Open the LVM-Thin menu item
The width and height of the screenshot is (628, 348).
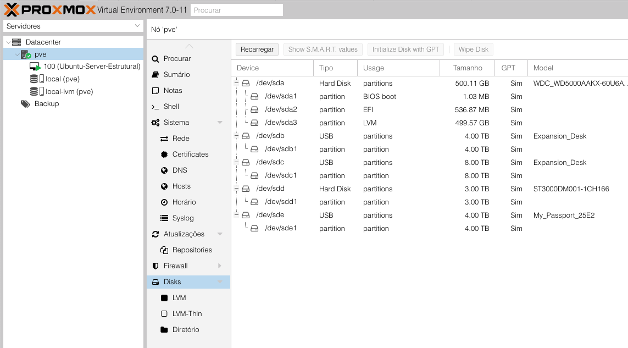coord(187,314)
